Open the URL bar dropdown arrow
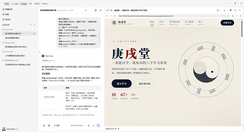The height and width of the screenshot is (132, 244). [x=228, y=16]
